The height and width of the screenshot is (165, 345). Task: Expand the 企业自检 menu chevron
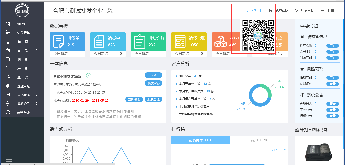pyautogui.click(x=37, y=86)
